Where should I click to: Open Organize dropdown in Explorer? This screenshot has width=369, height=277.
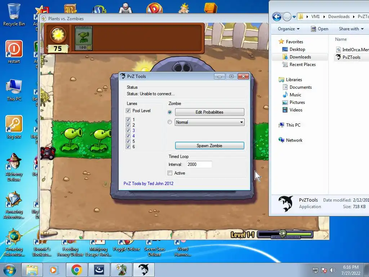tap(289, 29)
